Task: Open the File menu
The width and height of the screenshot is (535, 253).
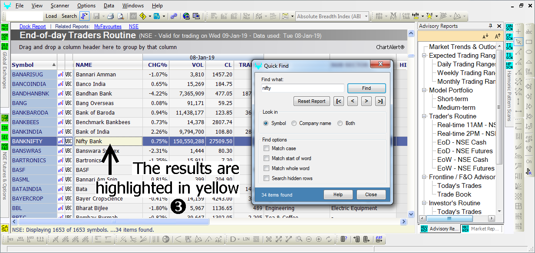Action: [x=20, y=6]
